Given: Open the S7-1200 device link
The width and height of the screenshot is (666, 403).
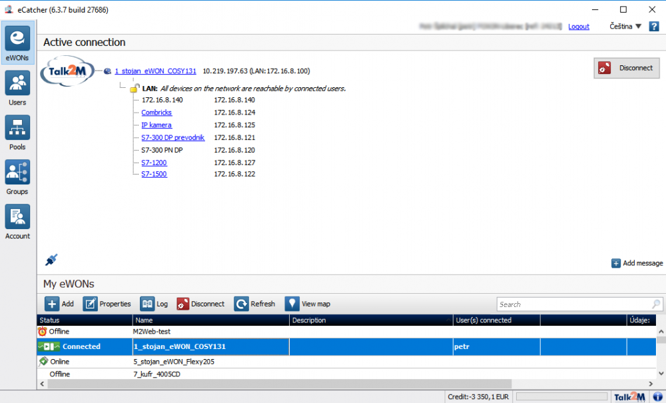Looking at the screenshot, I should pyautogui.click(x=155, y=163).
